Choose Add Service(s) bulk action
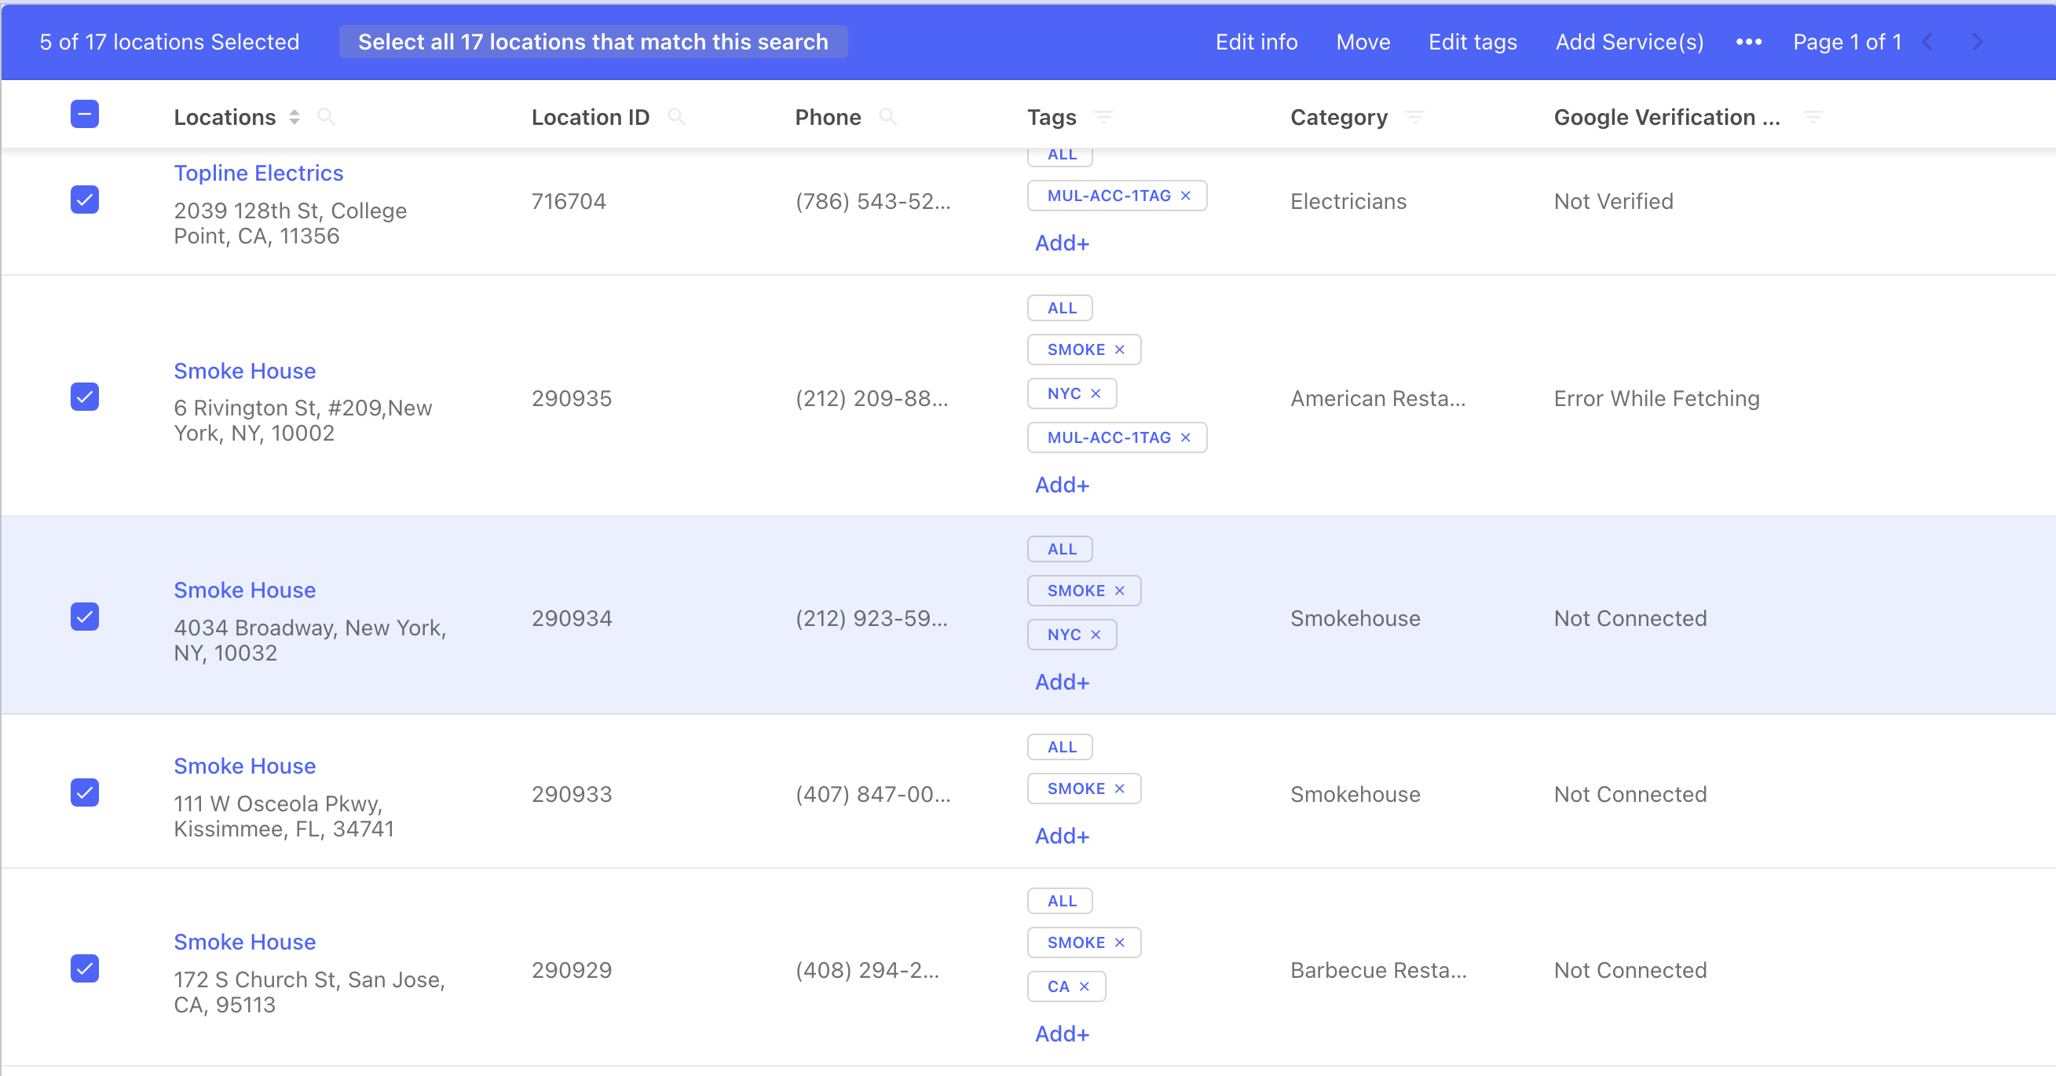The image size is (2056, 1076). (x=1629, y=42)
